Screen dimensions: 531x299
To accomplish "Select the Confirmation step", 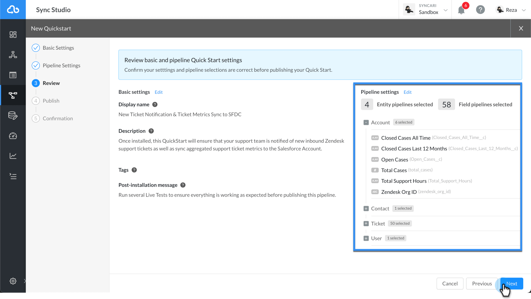I will [52, 118].
